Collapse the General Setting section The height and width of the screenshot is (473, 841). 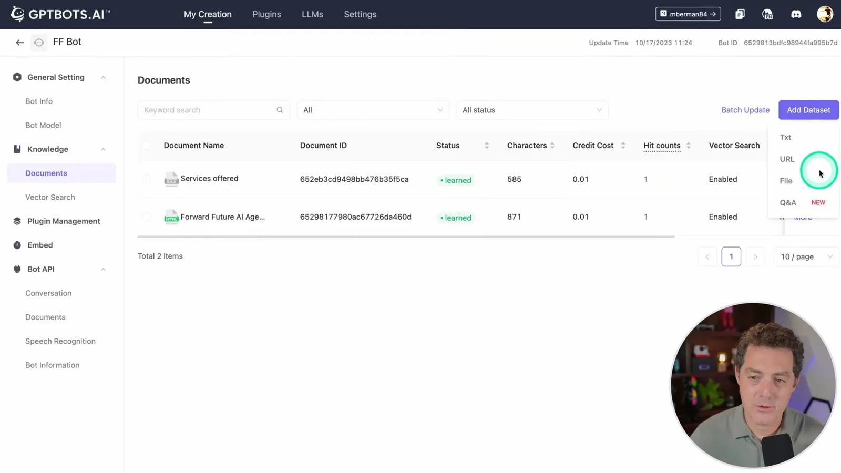click(103, 77)
